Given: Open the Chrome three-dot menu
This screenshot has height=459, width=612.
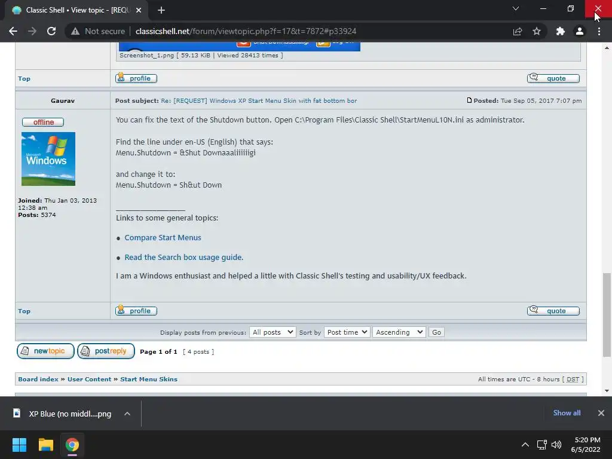Looking at the screenshot, I should [599, 31].
